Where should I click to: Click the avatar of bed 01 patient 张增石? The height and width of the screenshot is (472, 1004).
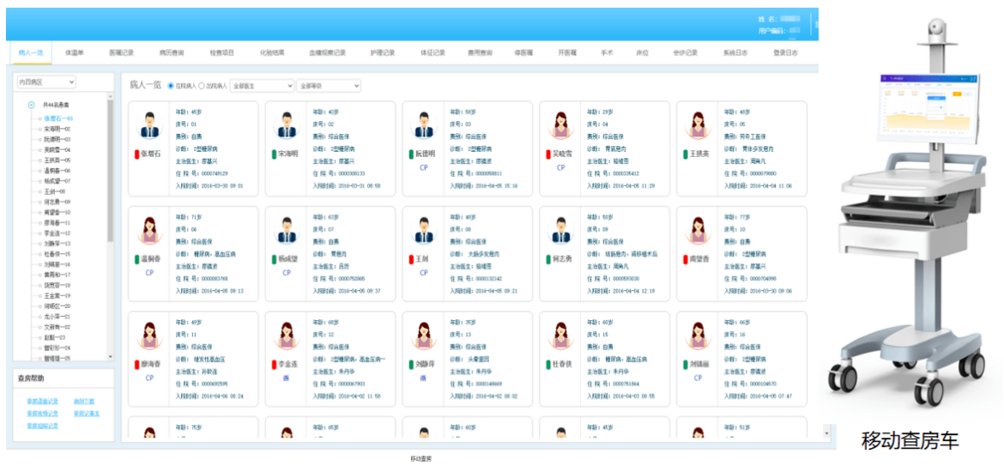(x=149, y=125)
